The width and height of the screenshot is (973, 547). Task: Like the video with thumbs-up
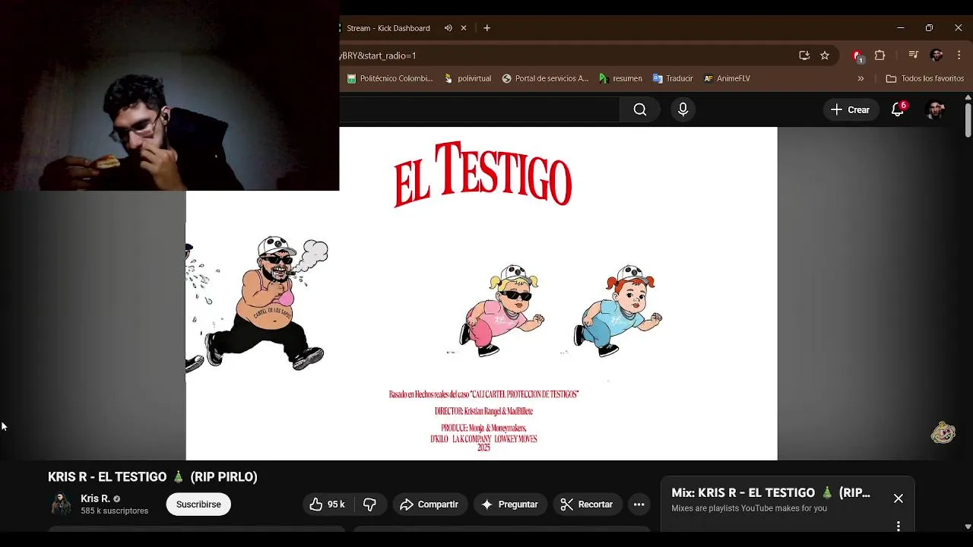pyautogui.click(x=328, y=504)
